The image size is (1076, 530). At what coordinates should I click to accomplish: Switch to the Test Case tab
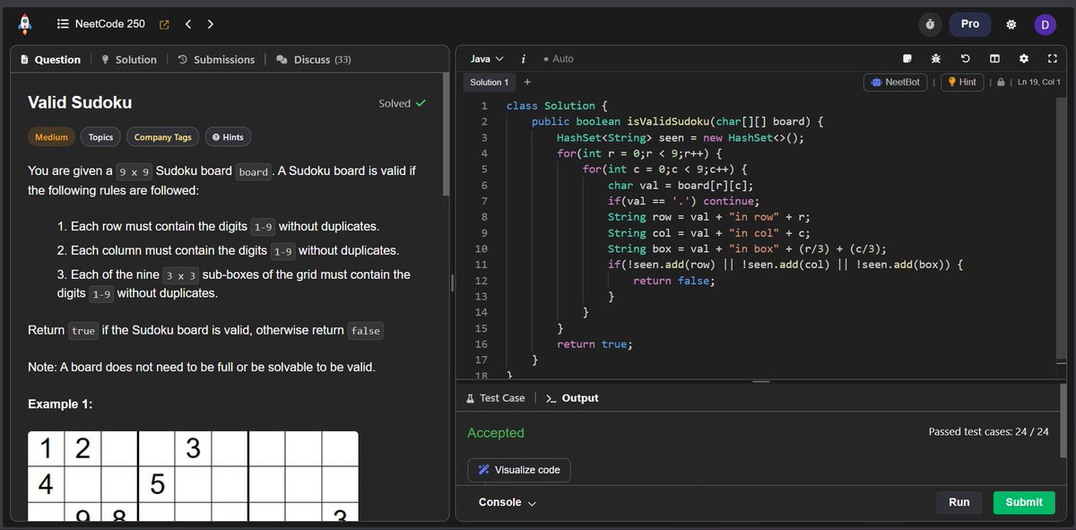point(495,398)
